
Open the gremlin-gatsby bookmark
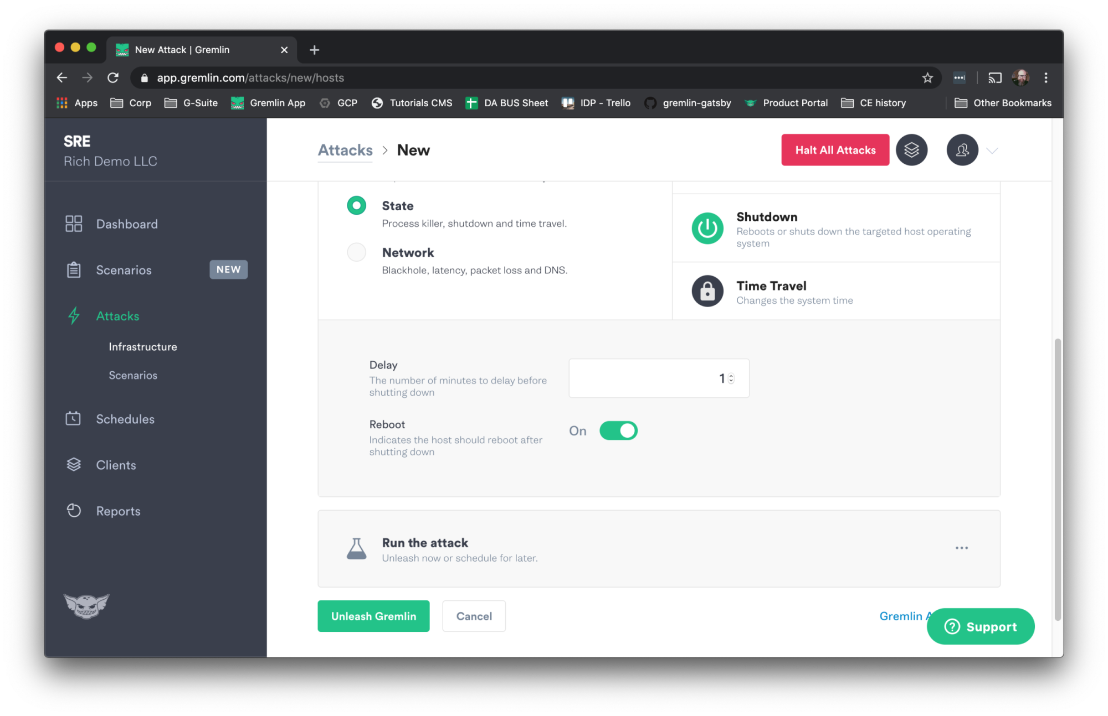(688, 103)
